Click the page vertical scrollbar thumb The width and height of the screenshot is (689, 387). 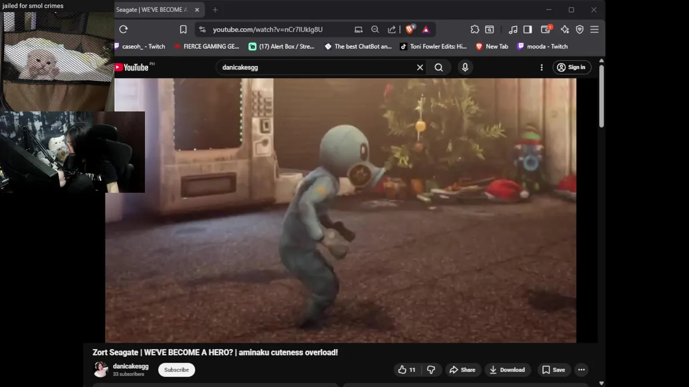coord(601,96)
